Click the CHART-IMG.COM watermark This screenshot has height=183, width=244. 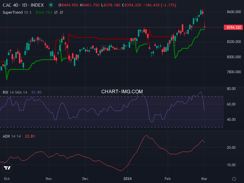tap(122, 91)
